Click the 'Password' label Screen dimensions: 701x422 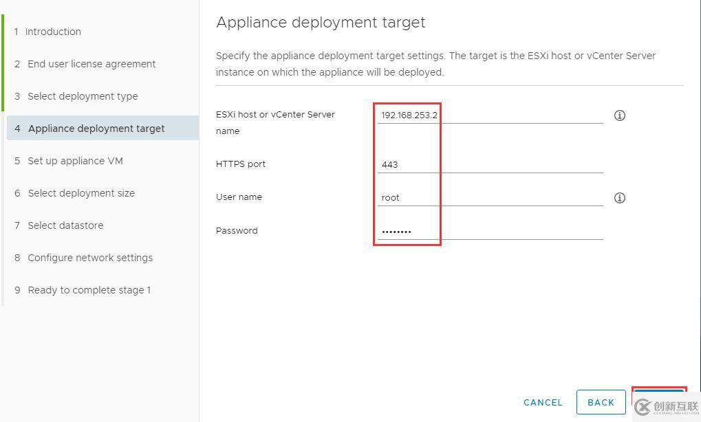pos(237,230)
